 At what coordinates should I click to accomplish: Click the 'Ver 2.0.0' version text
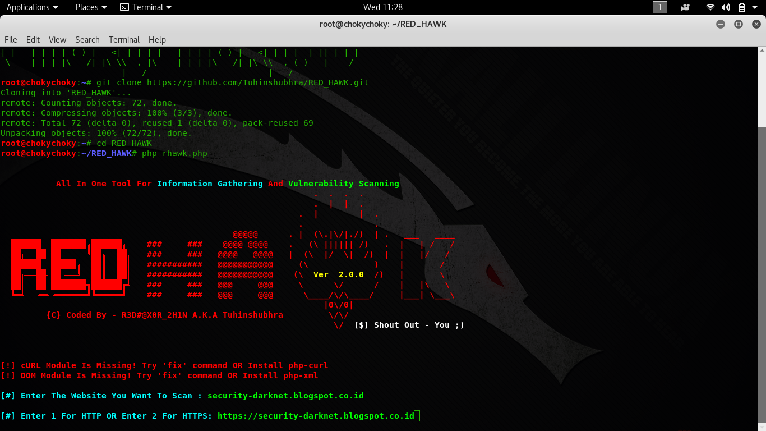pyautogui.click(x=339, y=274)
